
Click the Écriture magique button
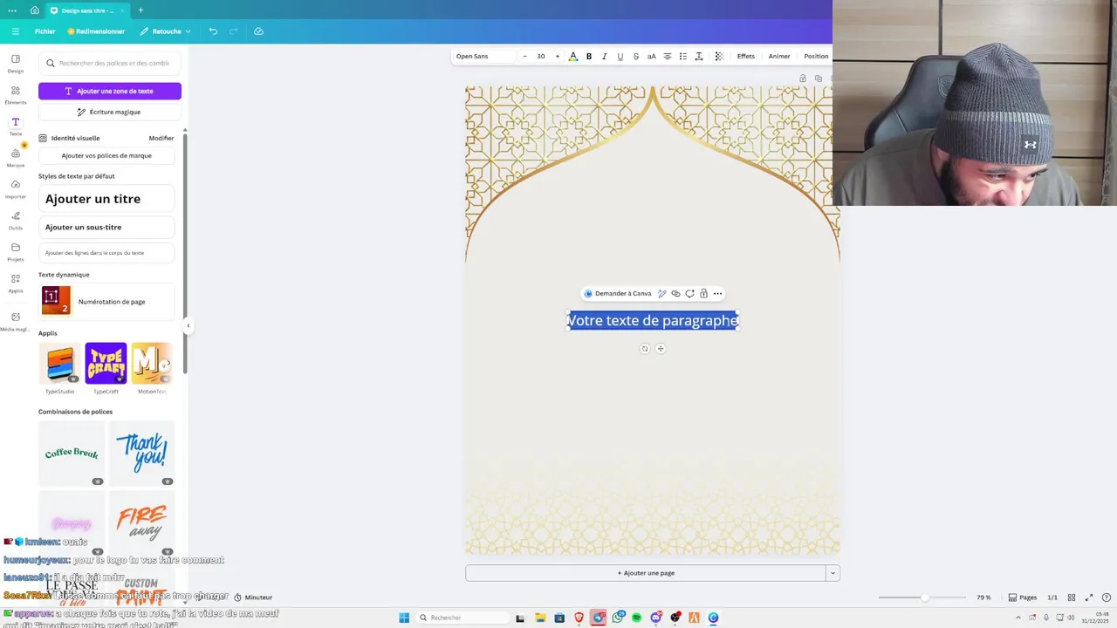tap(110, 112)
